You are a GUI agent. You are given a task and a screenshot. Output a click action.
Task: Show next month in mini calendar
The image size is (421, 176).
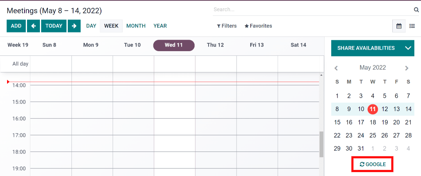click(407, 68)
